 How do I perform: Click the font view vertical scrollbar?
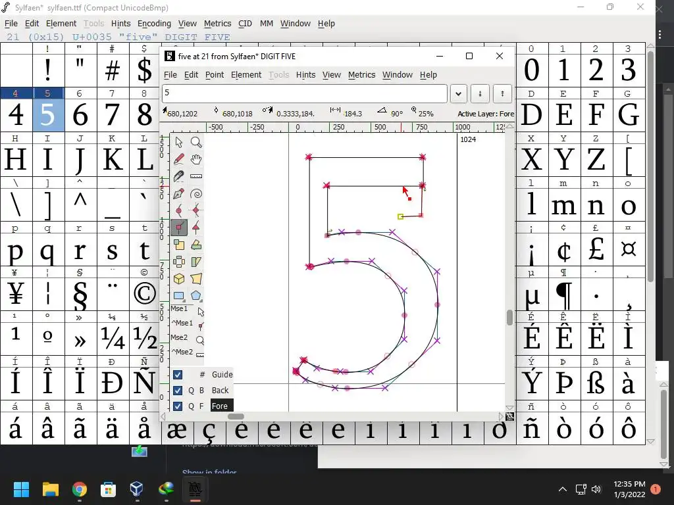[x=650, y=168]
